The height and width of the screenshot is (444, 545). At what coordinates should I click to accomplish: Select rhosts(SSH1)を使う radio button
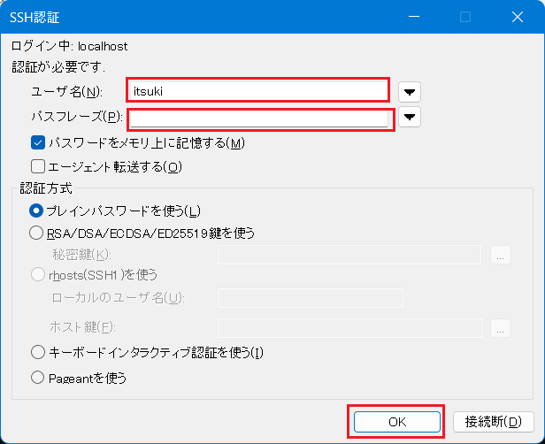point(36,274)
